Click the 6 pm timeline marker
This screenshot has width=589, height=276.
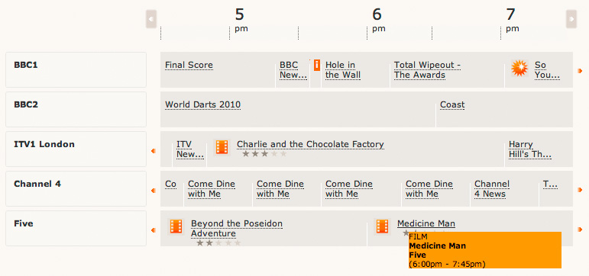click(377, 20)
